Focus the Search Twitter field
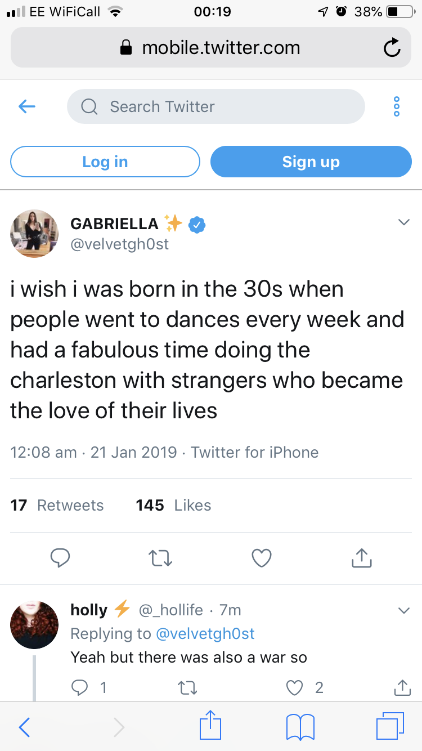Image resolution: width=422 pixels, height=751 pixels. coord(216,106)
